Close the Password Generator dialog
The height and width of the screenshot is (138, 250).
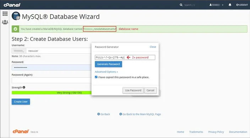tap(153, 47)
